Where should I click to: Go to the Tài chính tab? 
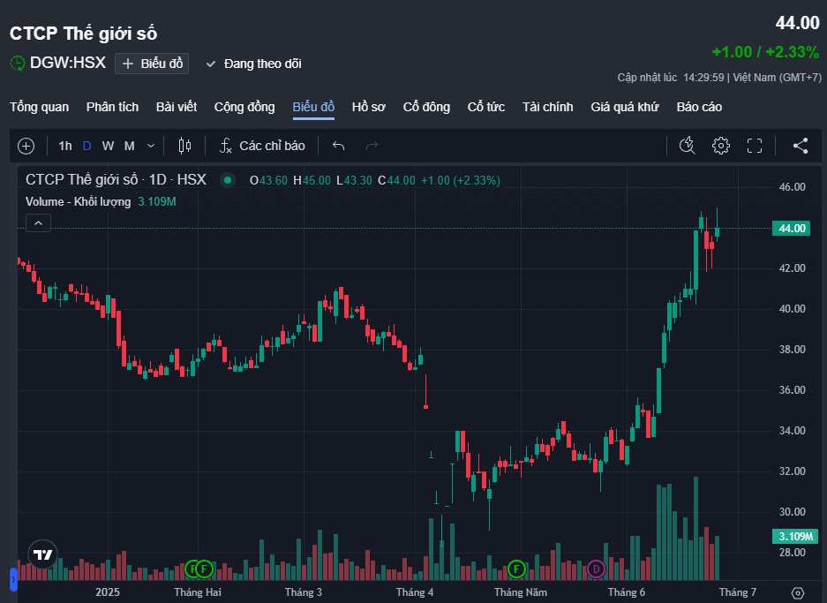(x=547, y=107)
